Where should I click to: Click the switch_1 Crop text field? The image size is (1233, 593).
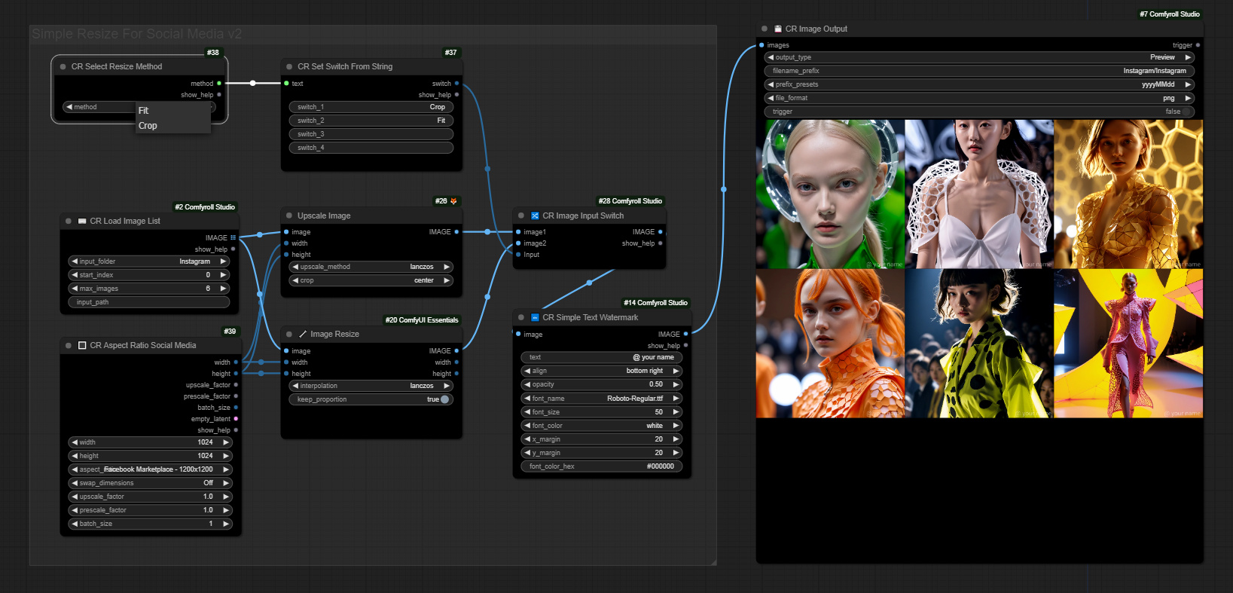(370, 107)
